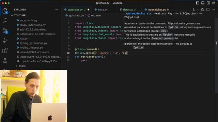
Task: Click Python icon beside mypy_extensions.py
Action: click(18, 25)
